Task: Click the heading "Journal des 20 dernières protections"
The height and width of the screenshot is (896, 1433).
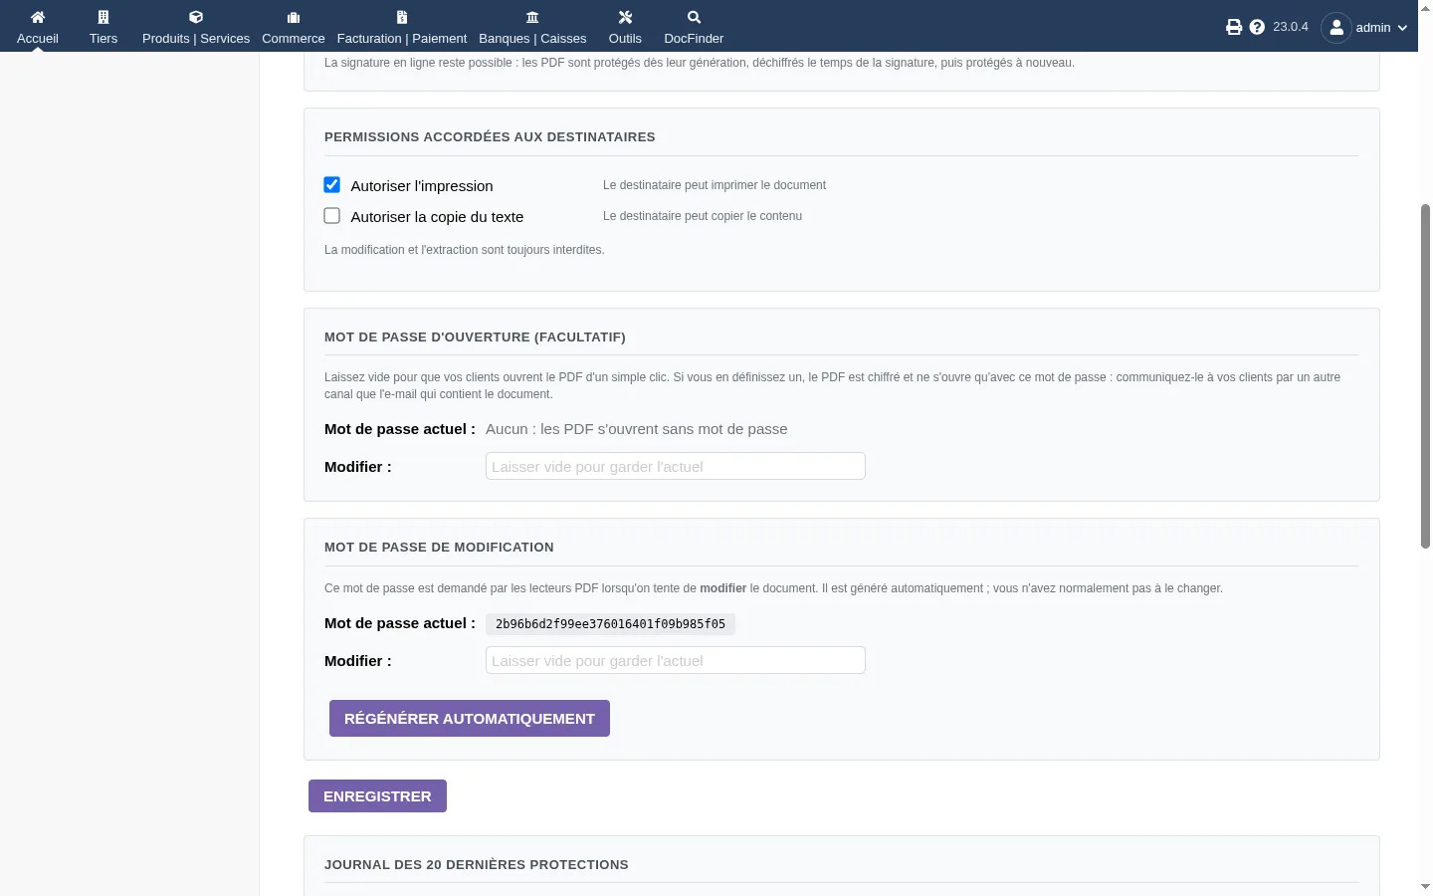Action: (x=477, y=865)
